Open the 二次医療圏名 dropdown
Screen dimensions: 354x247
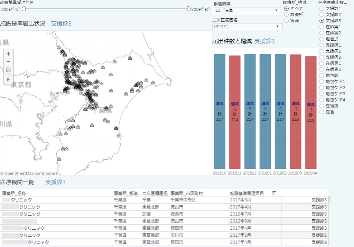(x=248, y=27)
